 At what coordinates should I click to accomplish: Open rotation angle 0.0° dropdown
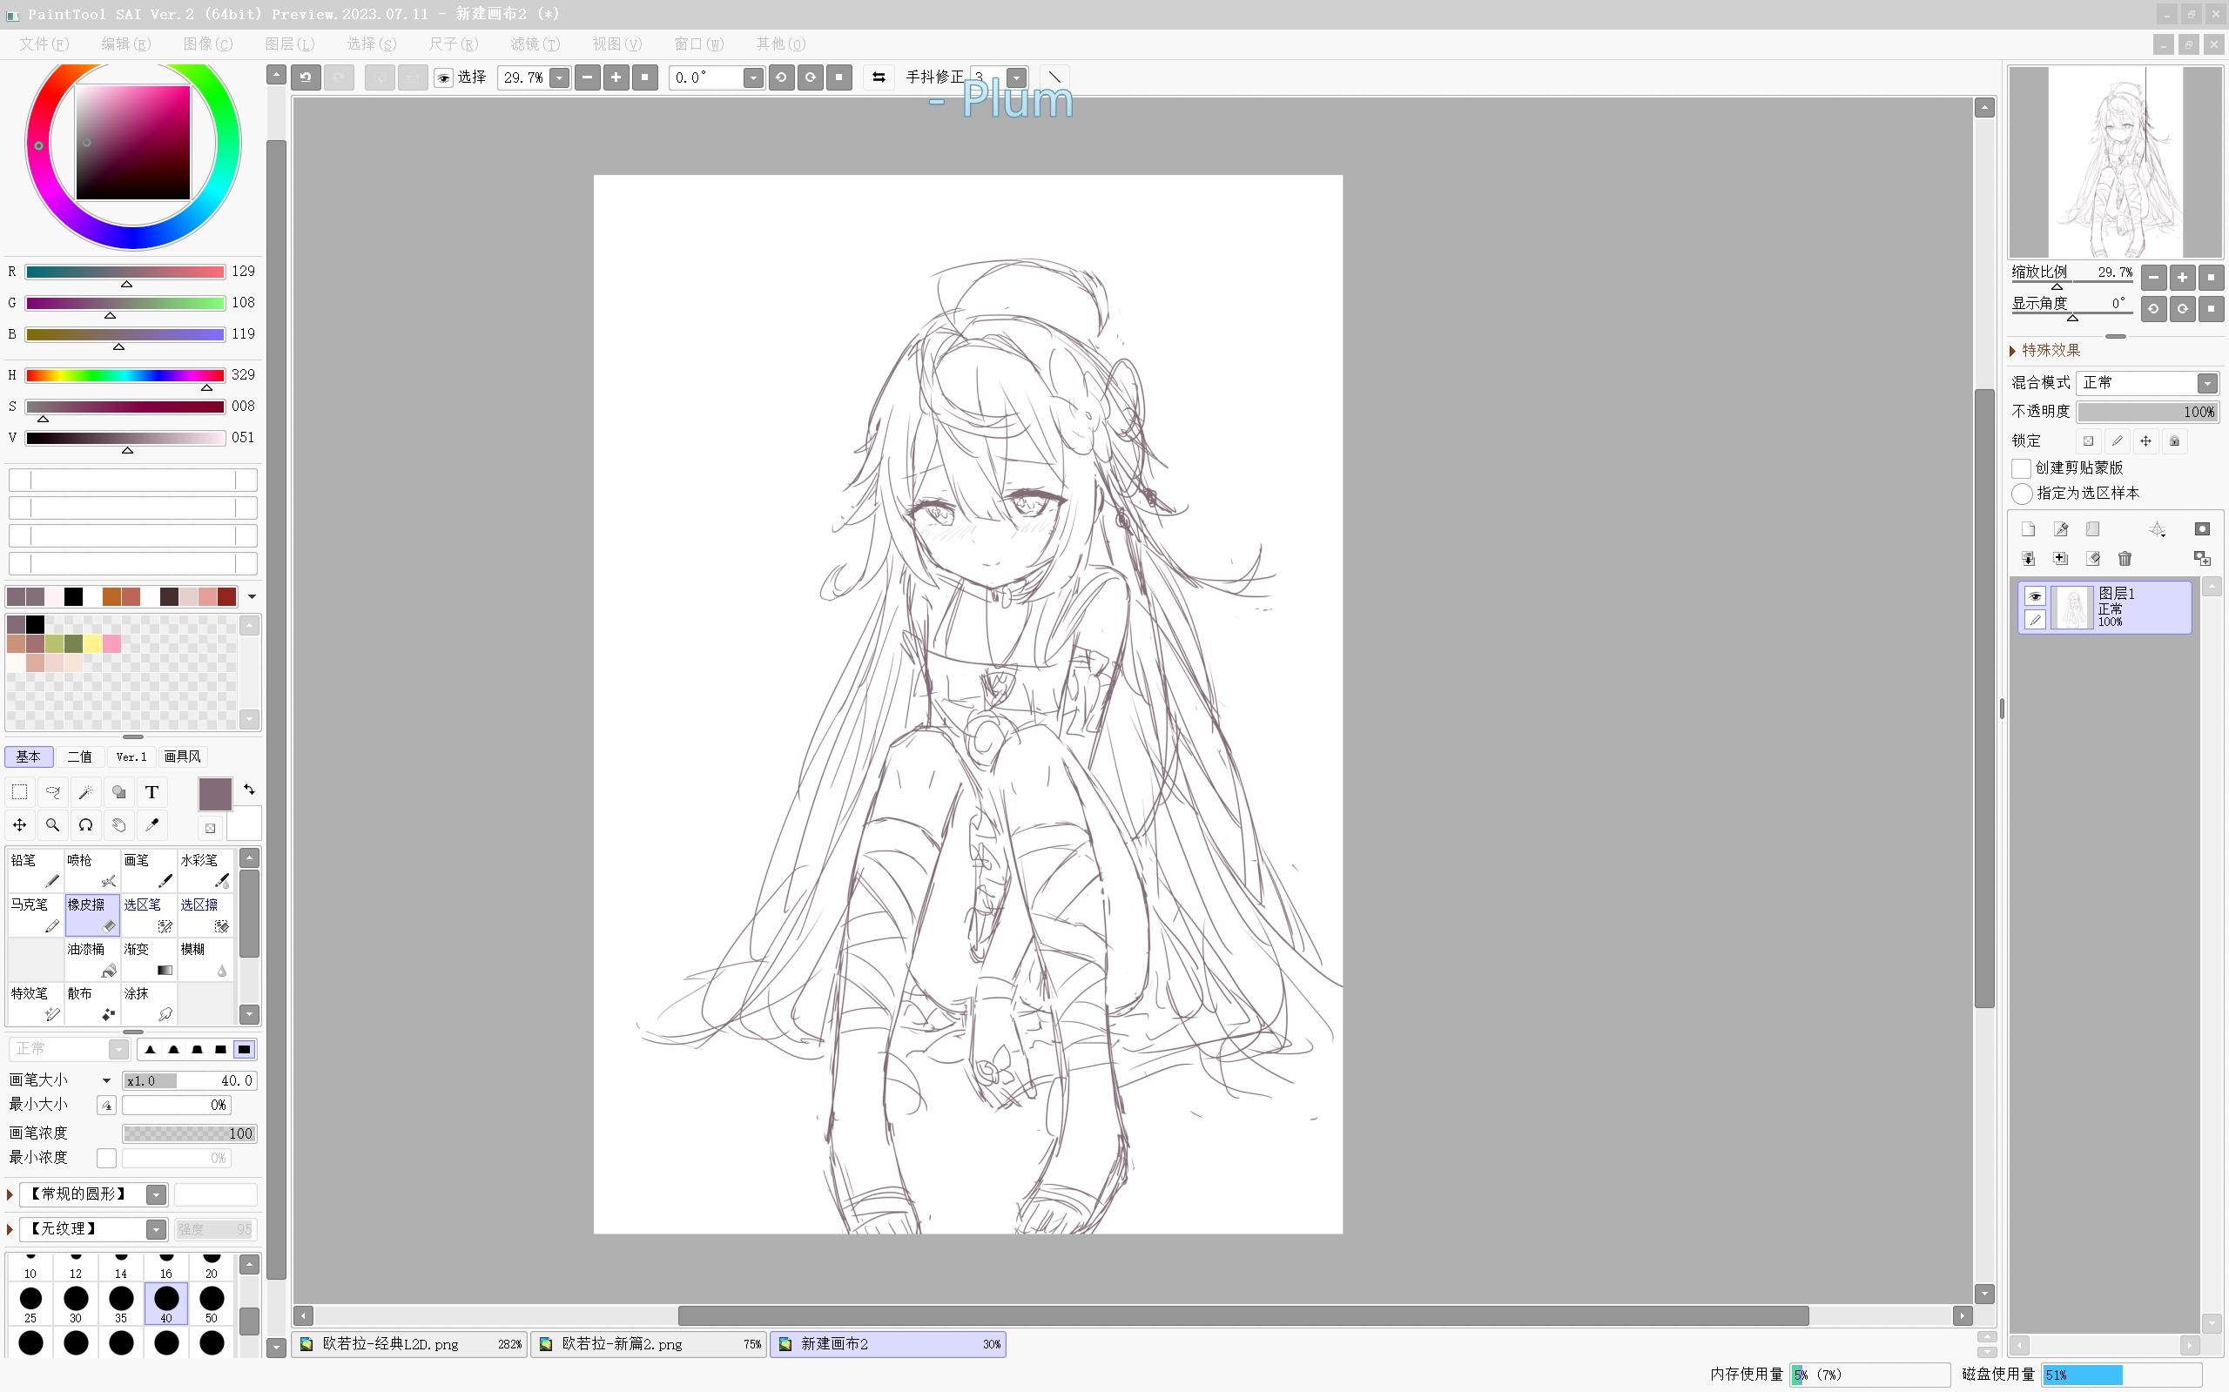tap(753, 78)
